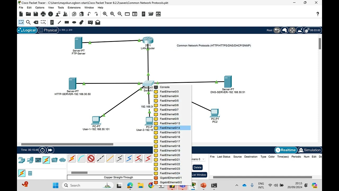Viewport: 339px width, 191px height.
Task: Save the network with the floppy icon
Action: [36, 14]
